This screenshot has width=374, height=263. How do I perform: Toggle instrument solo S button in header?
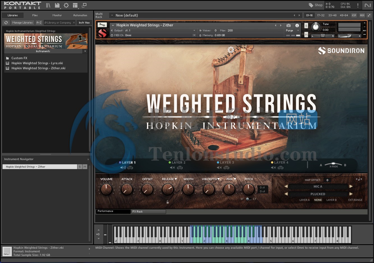306,26
